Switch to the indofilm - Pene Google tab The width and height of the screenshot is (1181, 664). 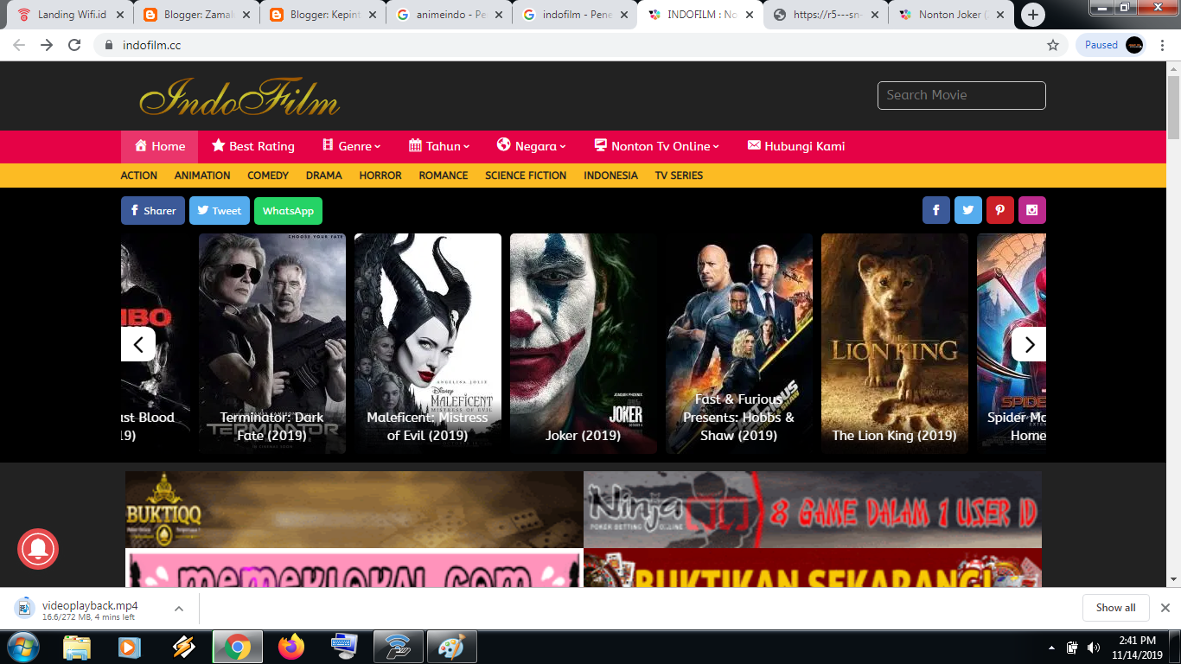point(576,15)
